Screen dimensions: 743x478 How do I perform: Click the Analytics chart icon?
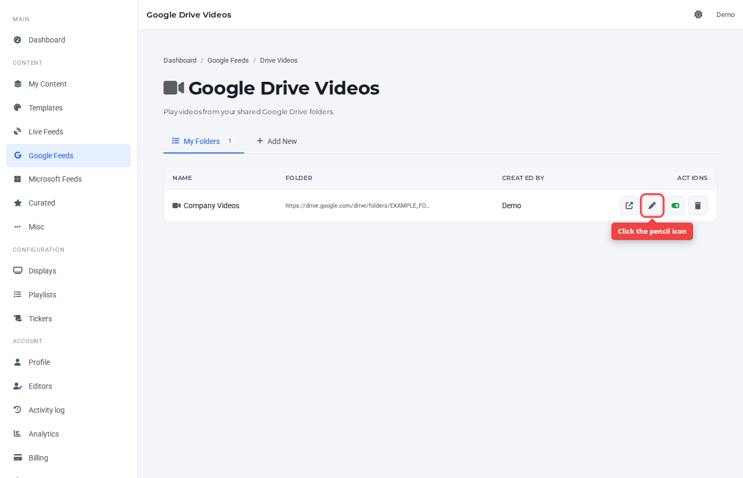[x=18, y=434]
